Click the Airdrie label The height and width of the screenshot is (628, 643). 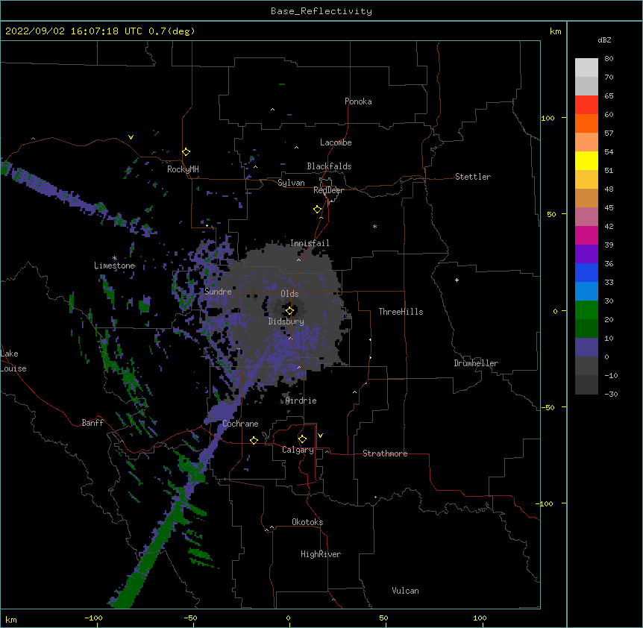pyautogui.click(x=301, y=401)
